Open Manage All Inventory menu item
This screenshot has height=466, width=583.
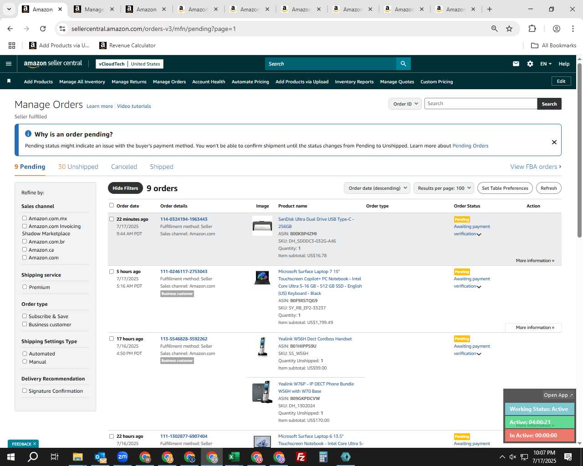[x=82, y=81]
